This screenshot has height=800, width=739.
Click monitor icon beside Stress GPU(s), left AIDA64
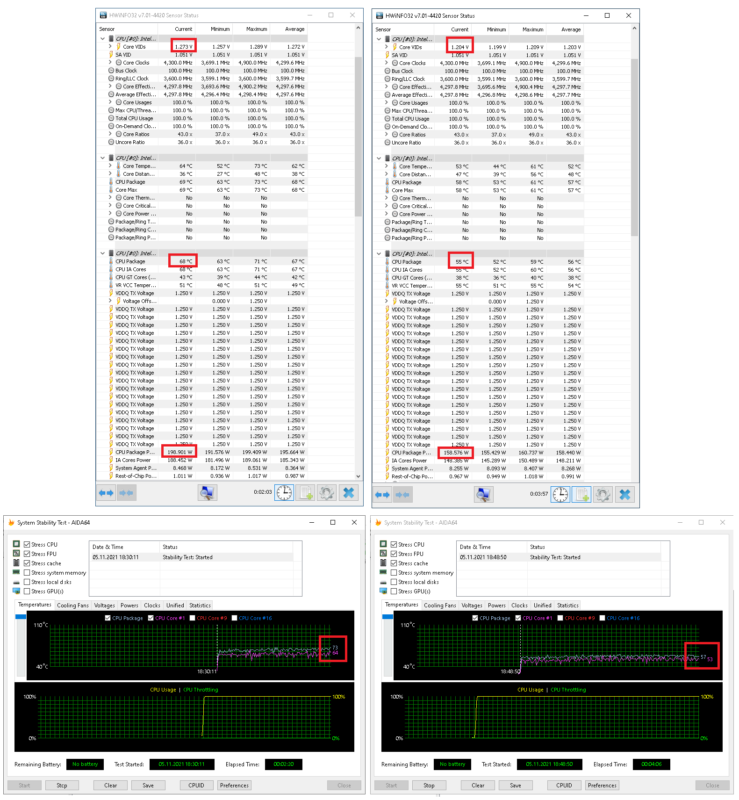click(x=16, y=591)
